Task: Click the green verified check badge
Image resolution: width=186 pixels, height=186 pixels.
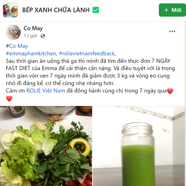Action: pyautogui.click(x=96, y=10)
